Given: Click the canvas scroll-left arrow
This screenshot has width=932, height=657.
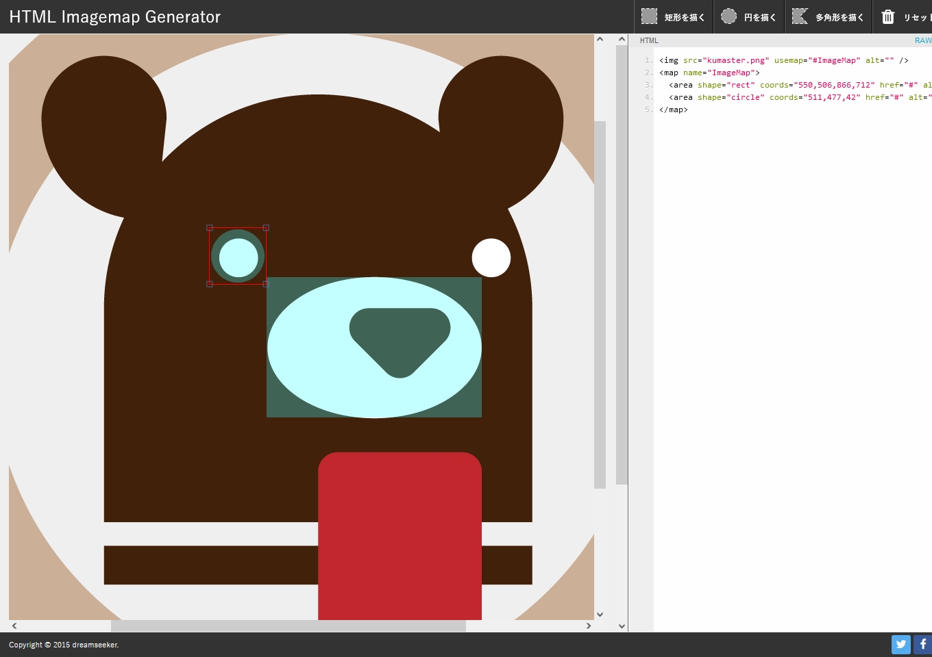Looking at the screenshot, I should coord(14,626).
